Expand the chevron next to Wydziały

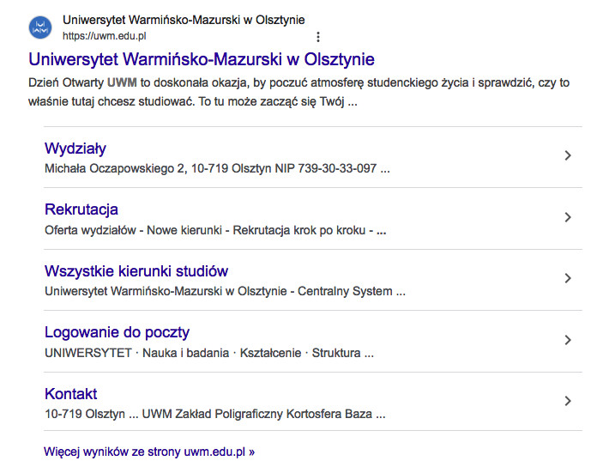568,155
